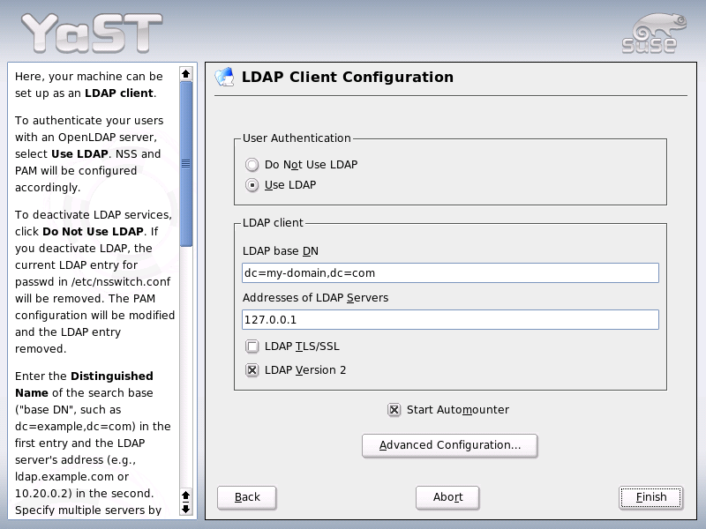
Task: Click the LDAP client group label
Action: click(273, 223)
